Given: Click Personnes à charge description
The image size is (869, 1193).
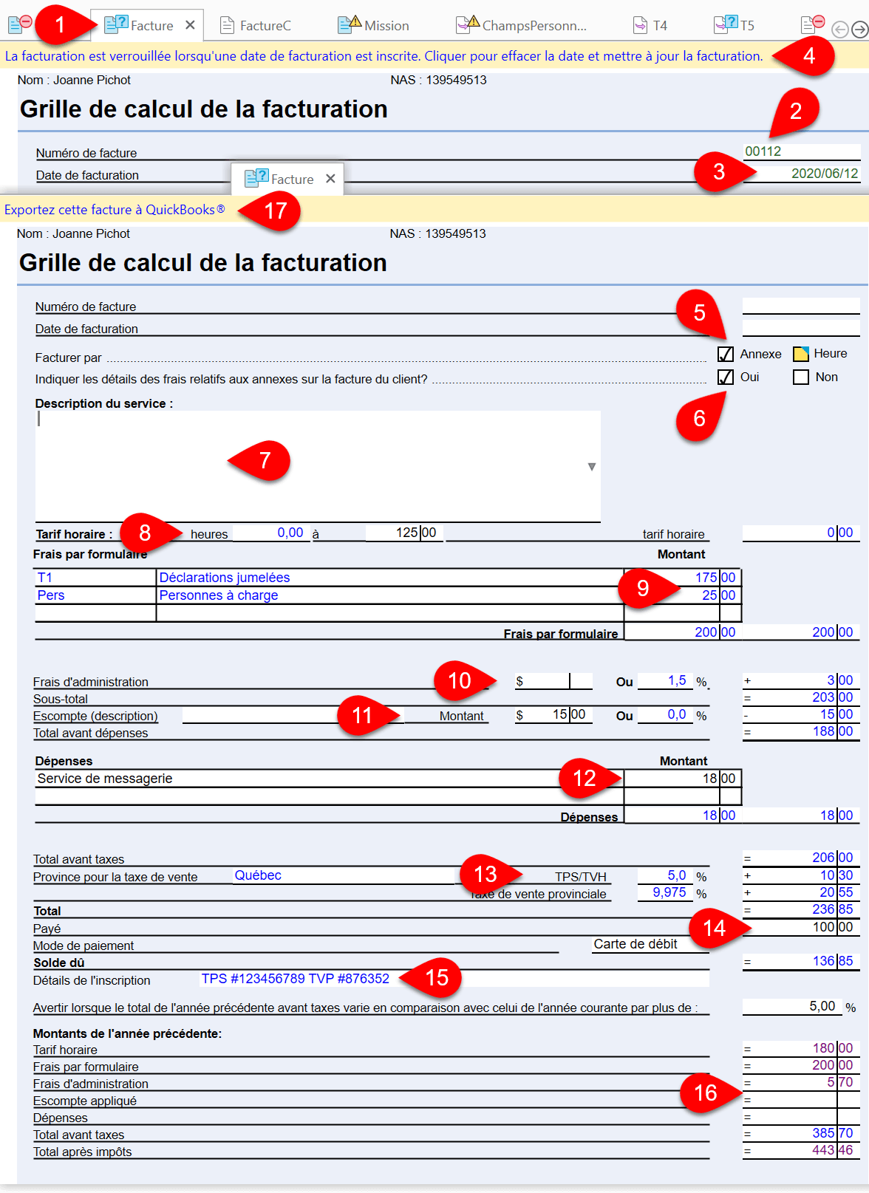Looking at the screenshot, I should 390,595.
